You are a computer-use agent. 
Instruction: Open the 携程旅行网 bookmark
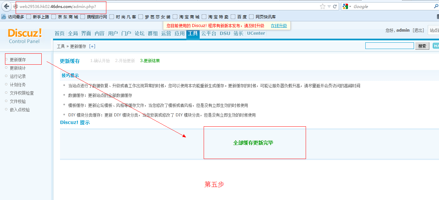(x=94, y=17)
